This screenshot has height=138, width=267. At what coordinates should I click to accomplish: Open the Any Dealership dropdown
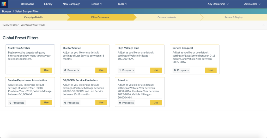pyautogui.click(x=218, y=4)
